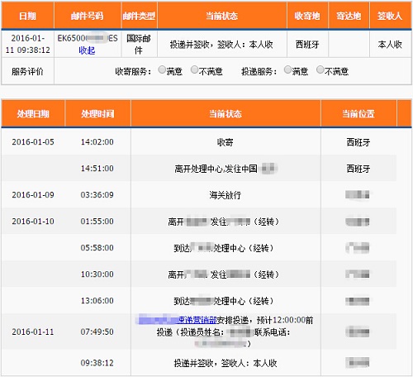Click the top 当前状态 header
Screen dimensions: 413x377
[222, 16]
